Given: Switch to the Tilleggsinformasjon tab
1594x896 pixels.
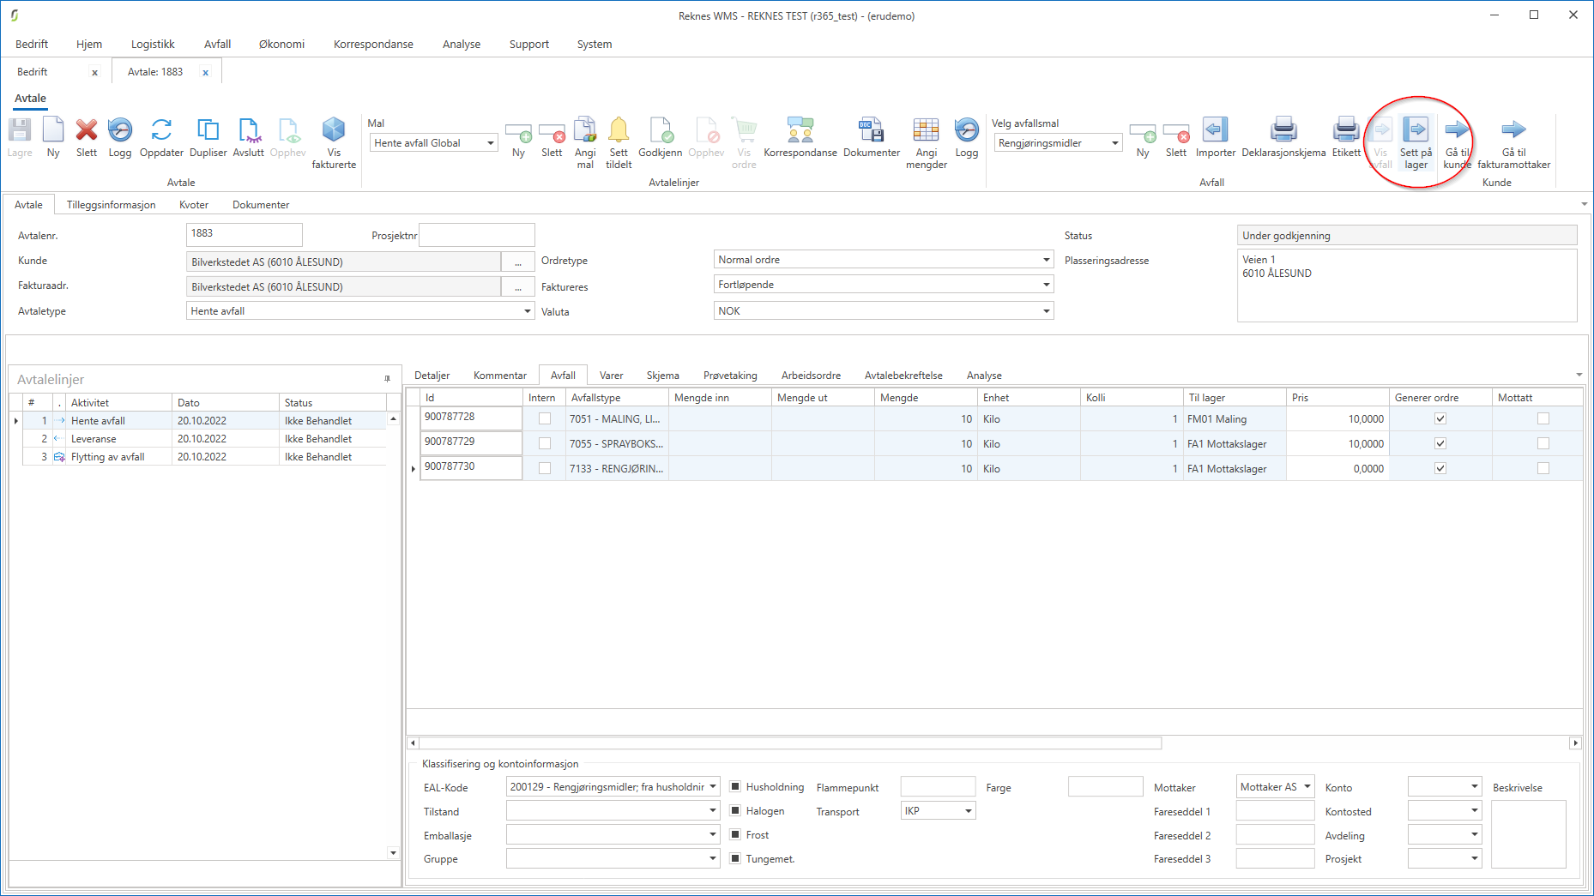Looking at the screenshot, I should (112, 205).
